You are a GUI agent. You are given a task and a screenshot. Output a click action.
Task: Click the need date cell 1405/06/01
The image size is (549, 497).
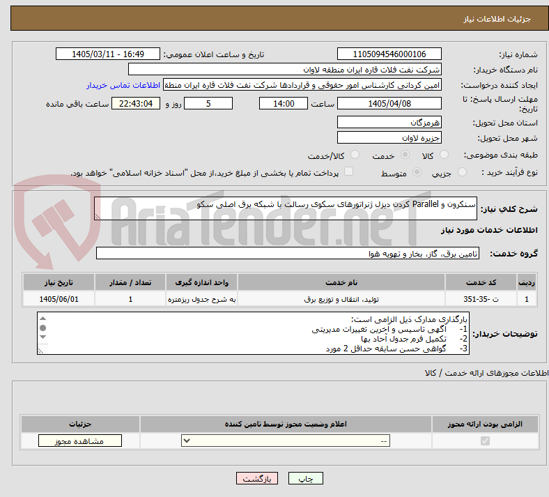click(59, 299)
